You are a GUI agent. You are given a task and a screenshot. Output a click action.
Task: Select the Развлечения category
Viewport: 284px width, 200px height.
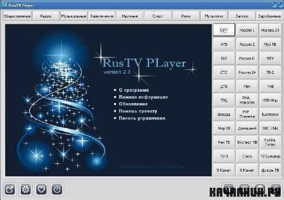(x=102, y=16)
